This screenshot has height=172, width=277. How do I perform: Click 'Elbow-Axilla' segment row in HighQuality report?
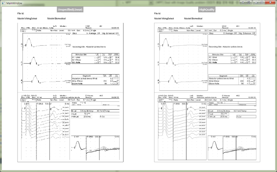click(232, 83)
